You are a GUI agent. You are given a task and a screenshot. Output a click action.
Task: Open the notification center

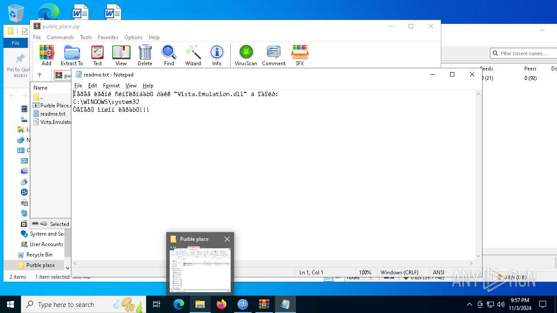[543, 304]
